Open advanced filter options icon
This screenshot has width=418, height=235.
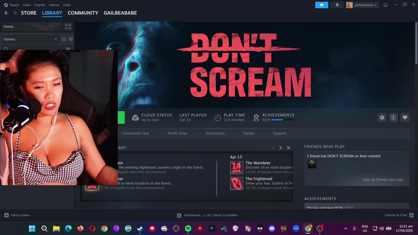pyautogui.click(x=68, y=49)
